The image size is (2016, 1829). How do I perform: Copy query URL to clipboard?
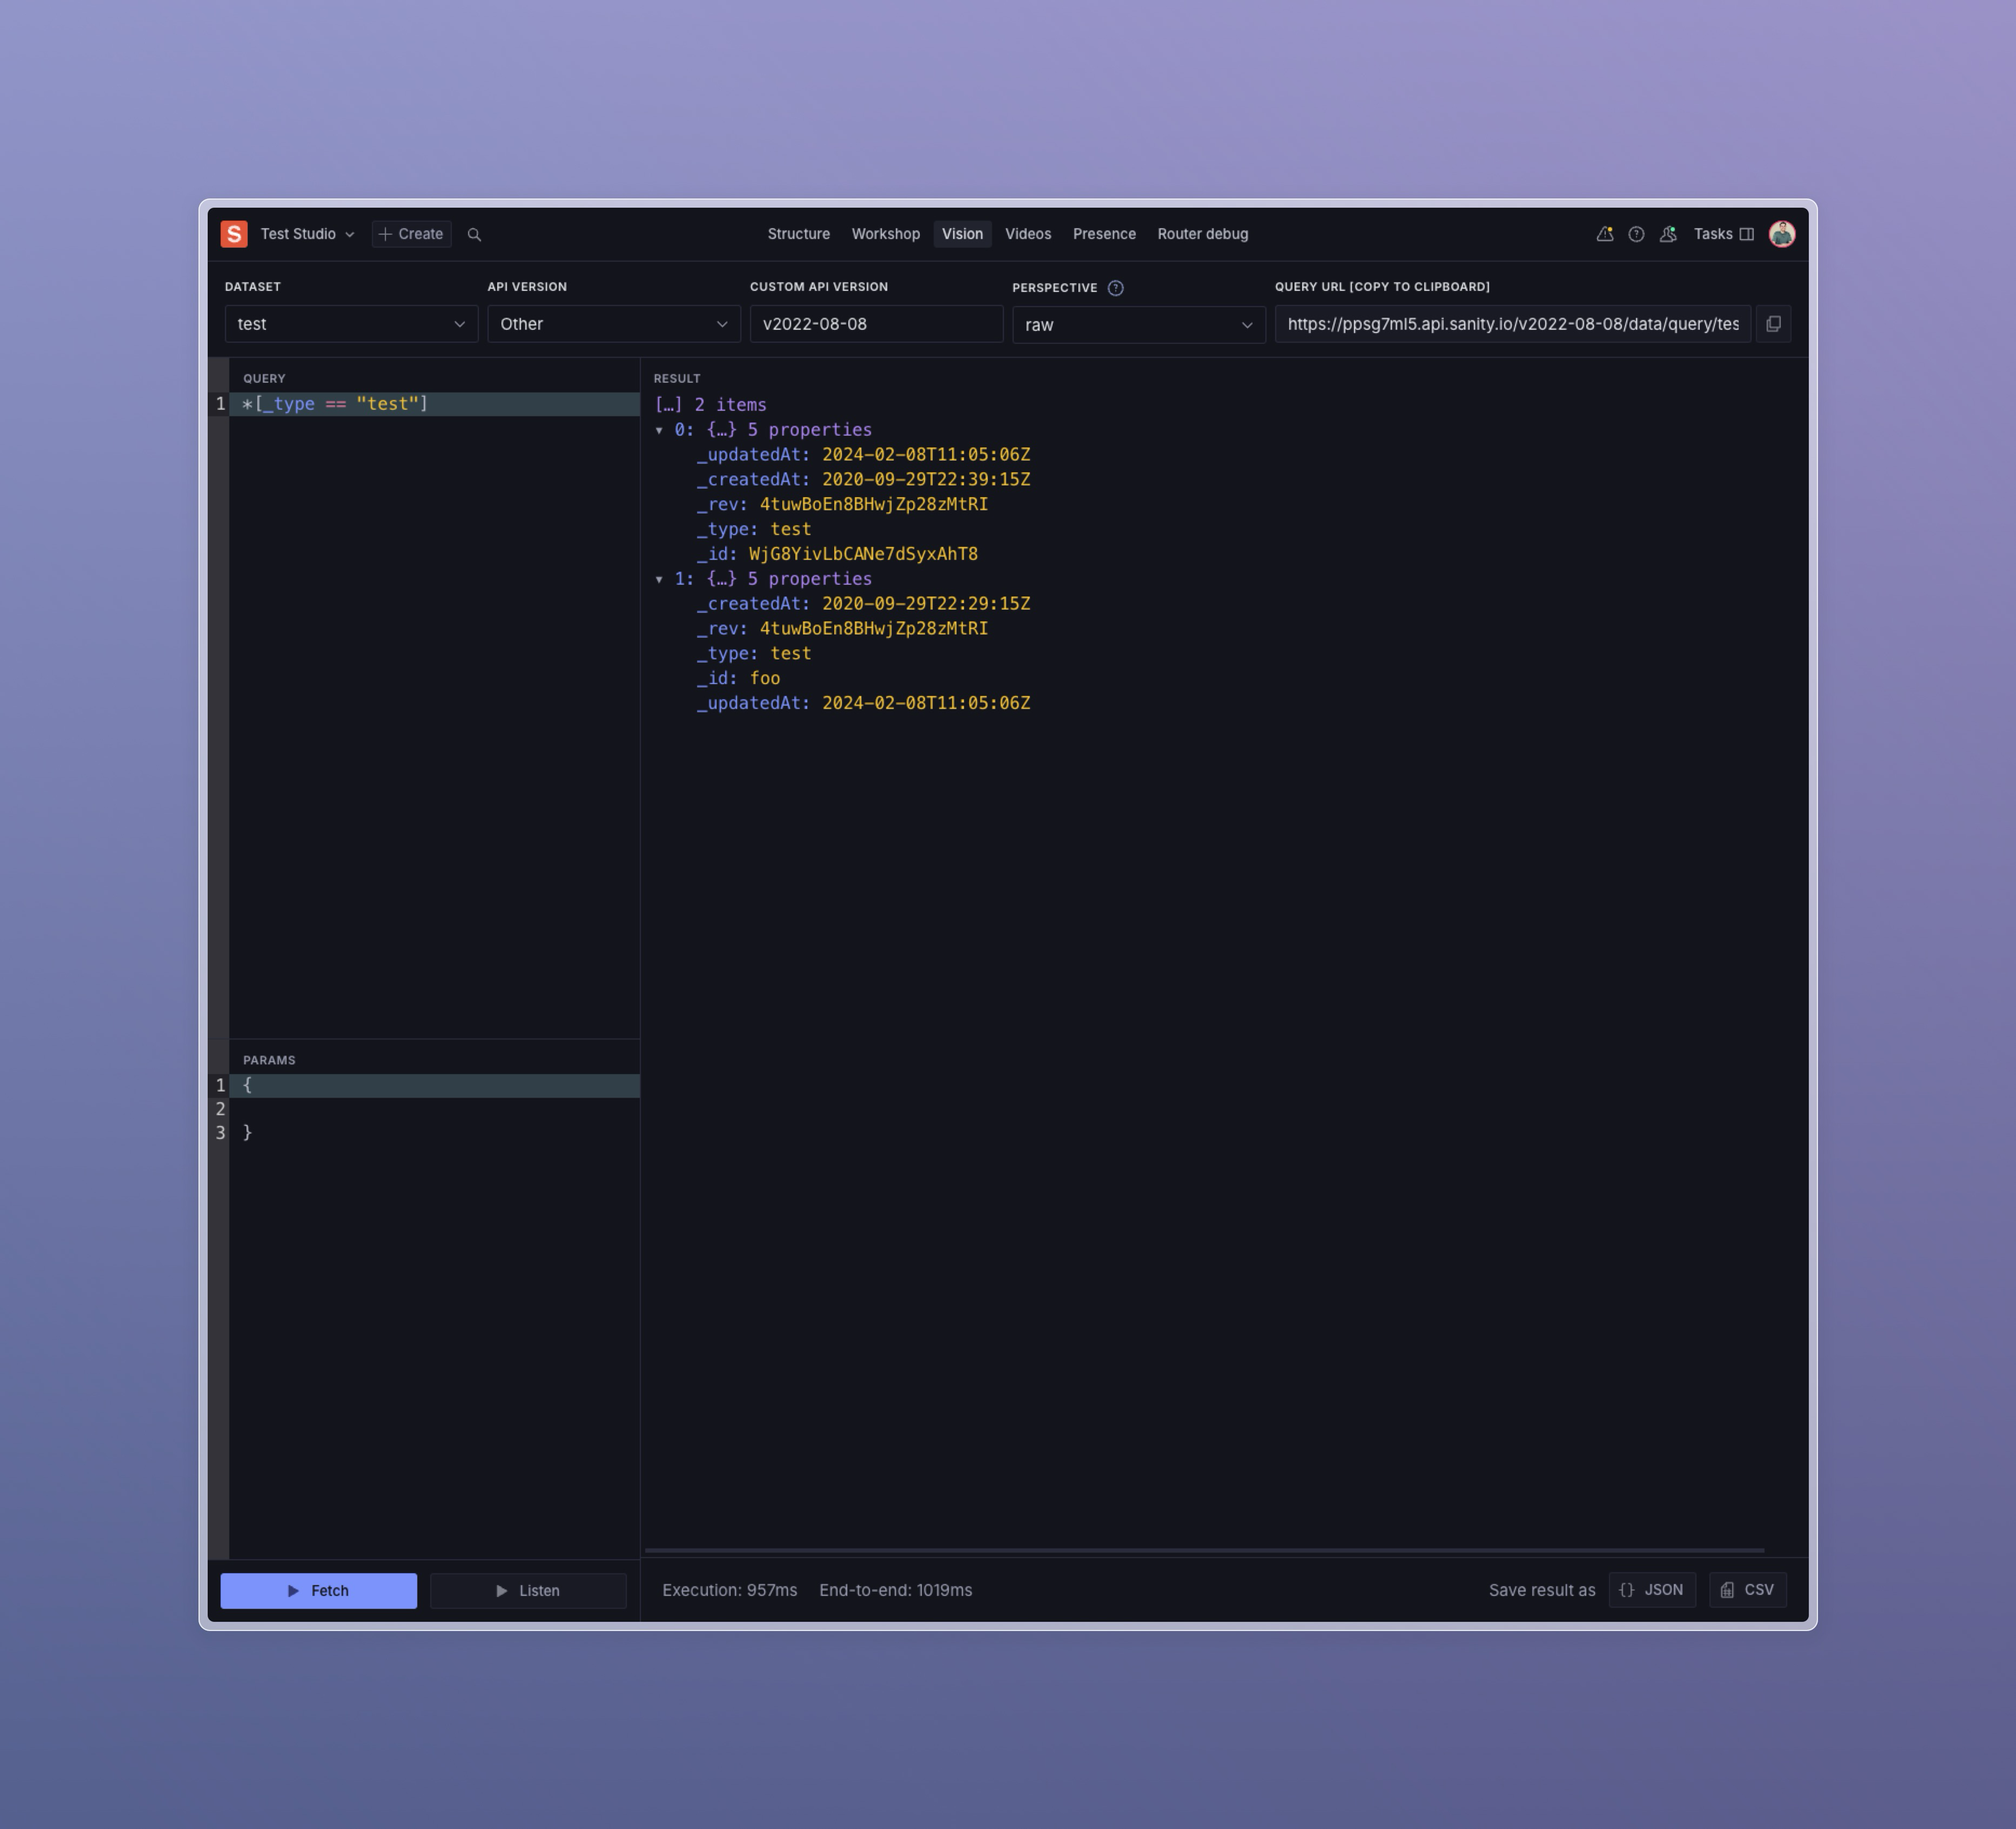(x=1773, y=324)
